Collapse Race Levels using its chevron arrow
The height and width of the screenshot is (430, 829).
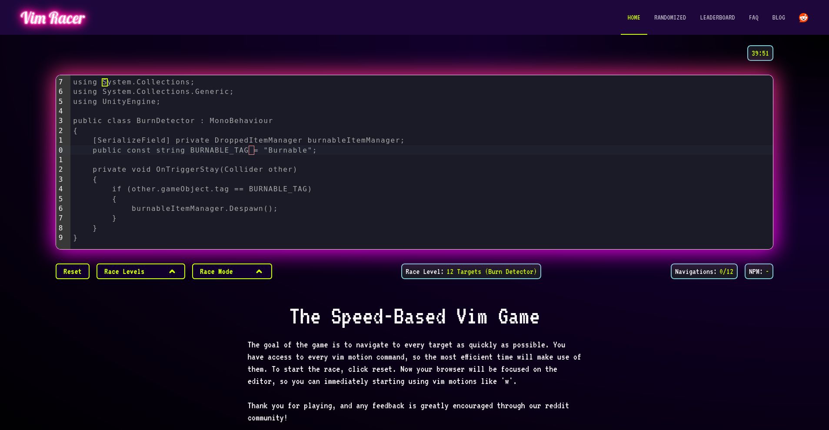[x=172, y=271]
